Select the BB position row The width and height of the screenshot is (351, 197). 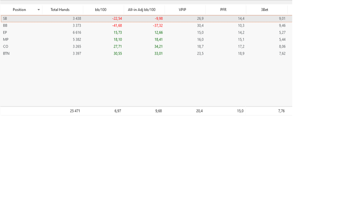tap(146, 25)
